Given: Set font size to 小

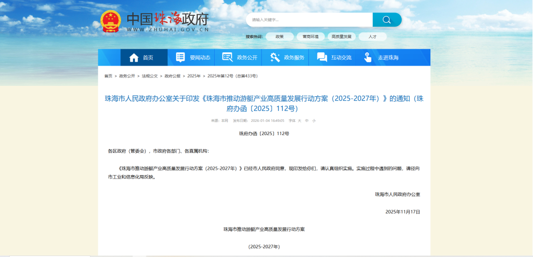Looking at the screenshot, I should pyautogui.click(x=314, y=120).
